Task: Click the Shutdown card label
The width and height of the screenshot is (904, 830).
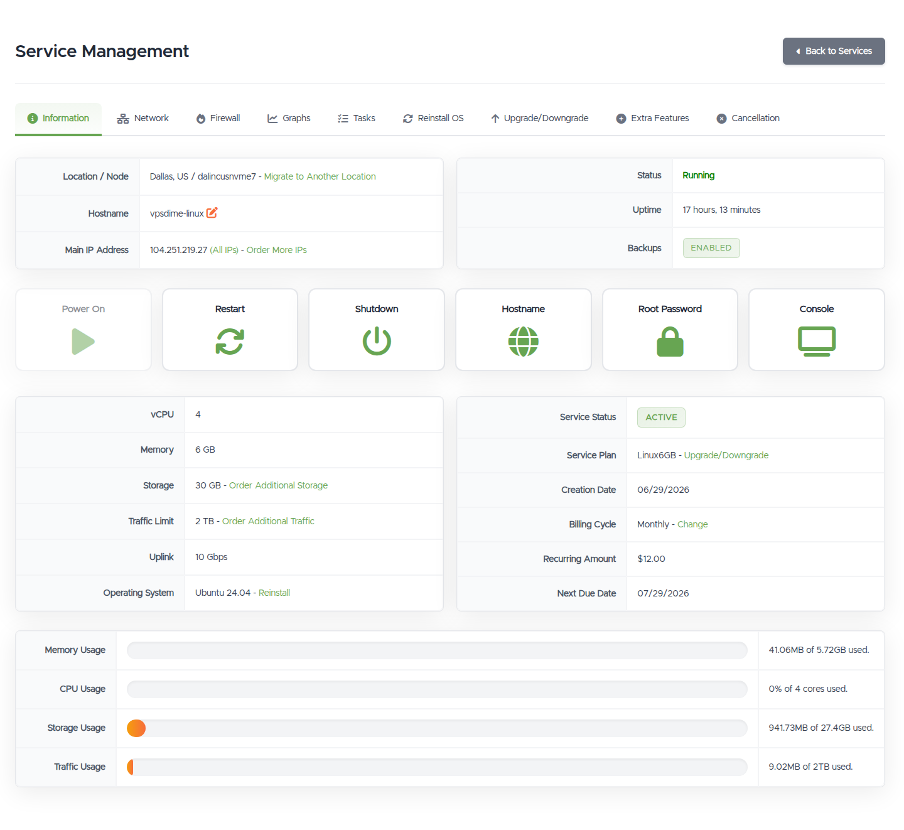Action: pyautogui.click(x=377, y=309)
